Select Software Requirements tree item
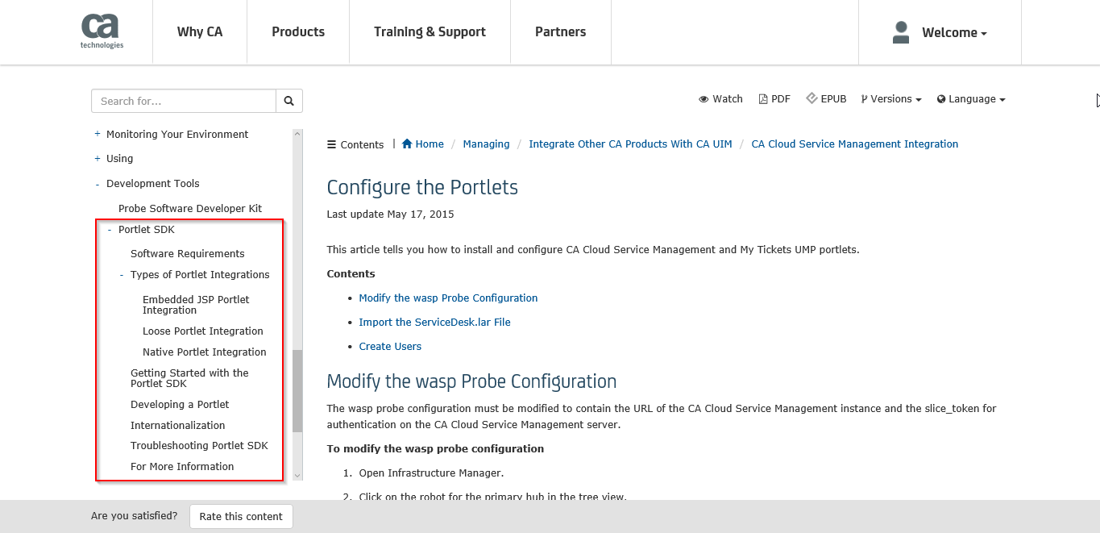Screen dimensions: 1100x533 [x=188, y=254]
